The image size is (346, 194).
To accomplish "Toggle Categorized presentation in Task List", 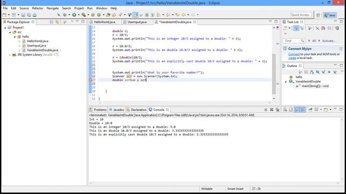I will coord(296,28).
